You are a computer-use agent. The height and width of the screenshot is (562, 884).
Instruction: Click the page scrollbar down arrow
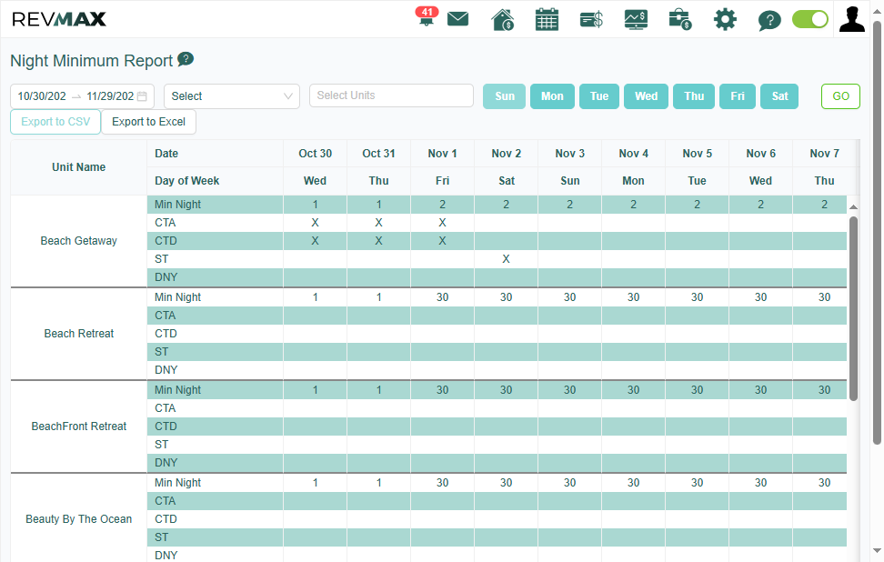[877, 550]
